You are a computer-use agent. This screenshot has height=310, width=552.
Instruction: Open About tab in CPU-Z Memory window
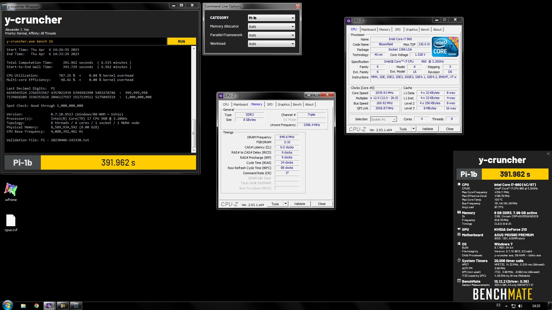(x=309, y=104)
